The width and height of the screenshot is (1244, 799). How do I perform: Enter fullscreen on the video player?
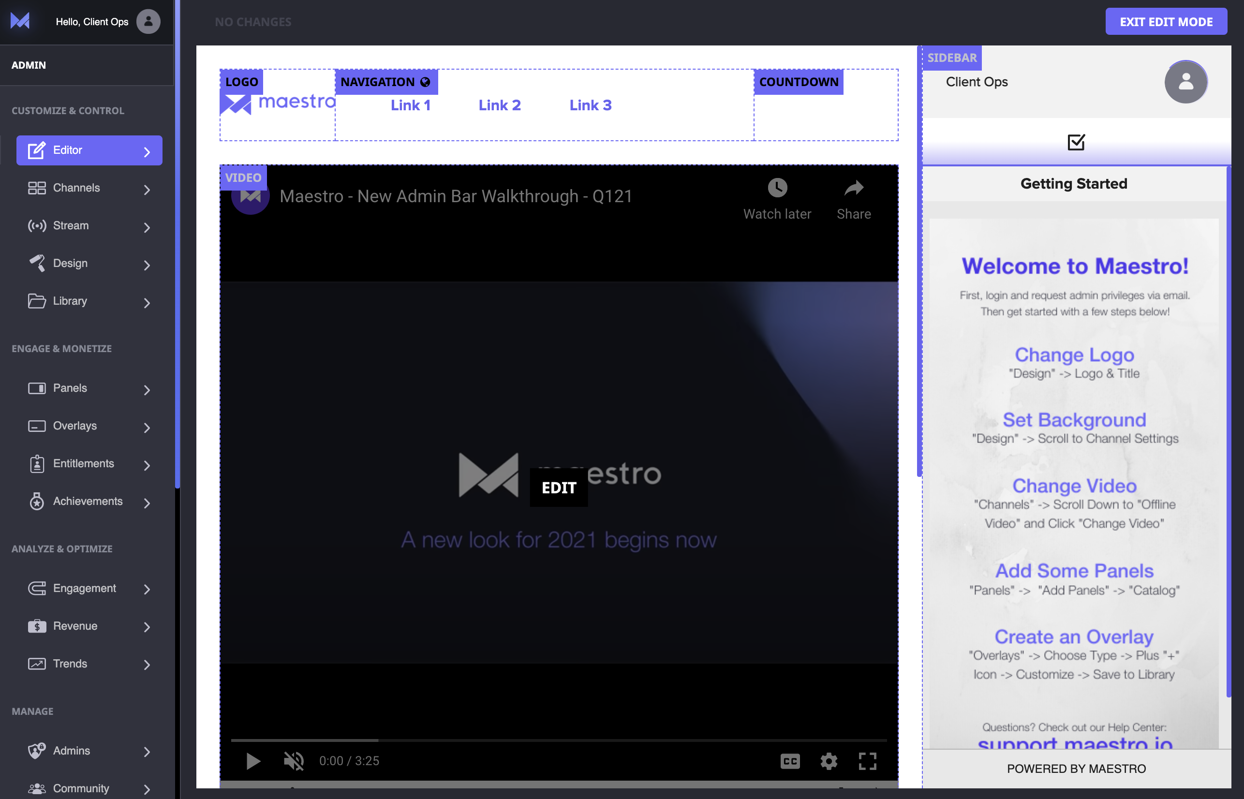coord(868,761)
